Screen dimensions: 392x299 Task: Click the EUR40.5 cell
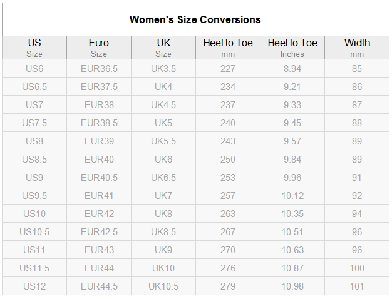click(x=99, y=178)
